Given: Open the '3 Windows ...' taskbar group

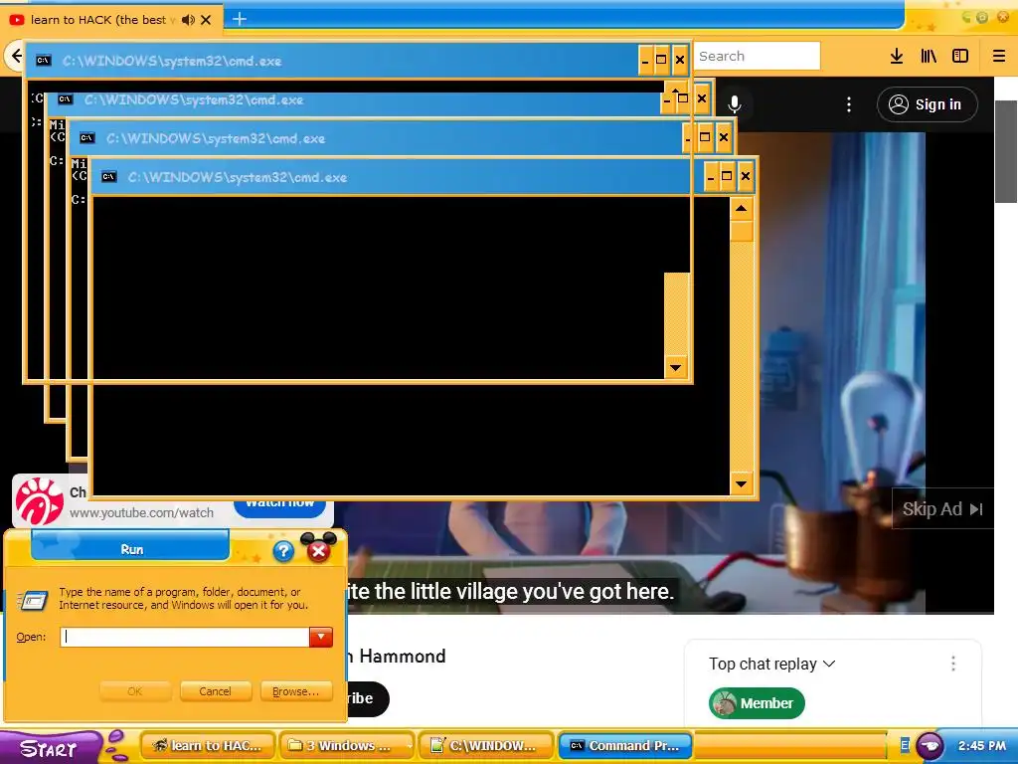Looking at the screenshot, I should (x=347, y=746).
